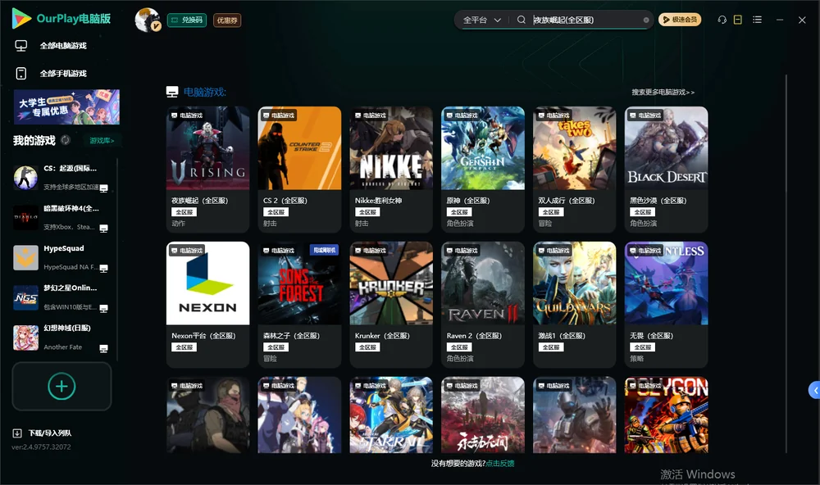Click the 优惠券 coupon button
The width and height of the screenshot is (820, 485).
[227, 20]
